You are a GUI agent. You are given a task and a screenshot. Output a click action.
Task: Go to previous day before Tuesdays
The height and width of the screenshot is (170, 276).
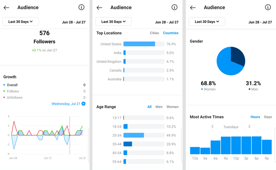(x=213, y=127)
